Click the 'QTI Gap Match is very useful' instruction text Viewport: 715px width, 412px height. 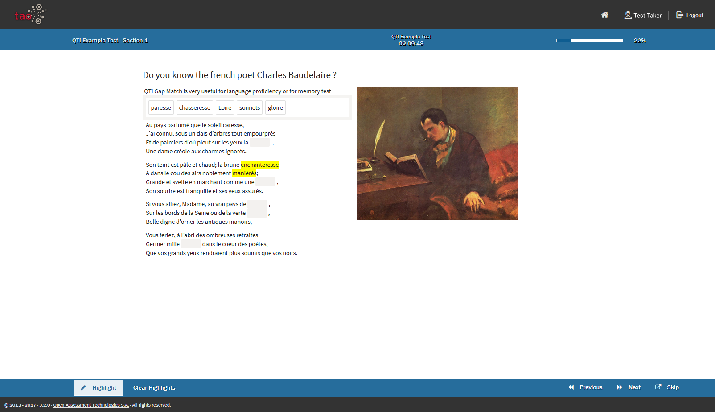click(238, 91)
